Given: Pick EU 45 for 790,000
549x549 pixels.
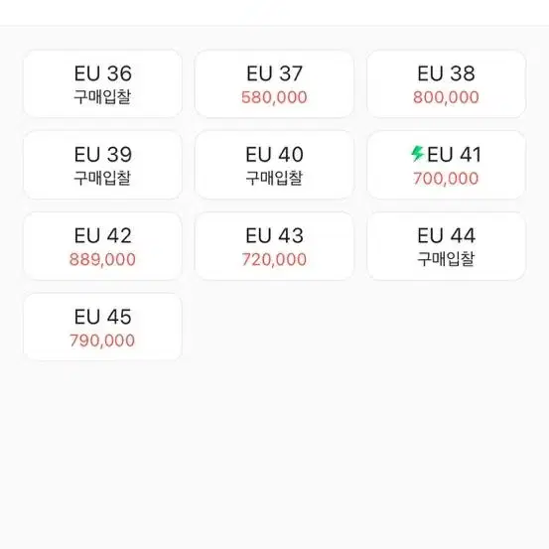Looking at the screenshot, I should click(x=102, y=327).
